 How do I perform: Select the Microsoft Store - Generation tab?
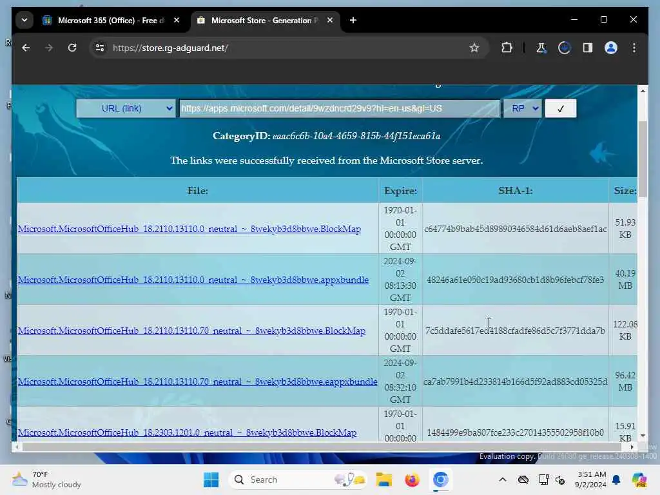pos(265,20)
